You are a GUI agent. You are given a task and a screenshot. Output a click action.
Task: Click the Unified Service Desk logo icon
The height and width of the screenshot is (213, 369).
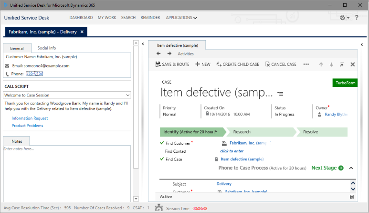click(x=6, y=5)
